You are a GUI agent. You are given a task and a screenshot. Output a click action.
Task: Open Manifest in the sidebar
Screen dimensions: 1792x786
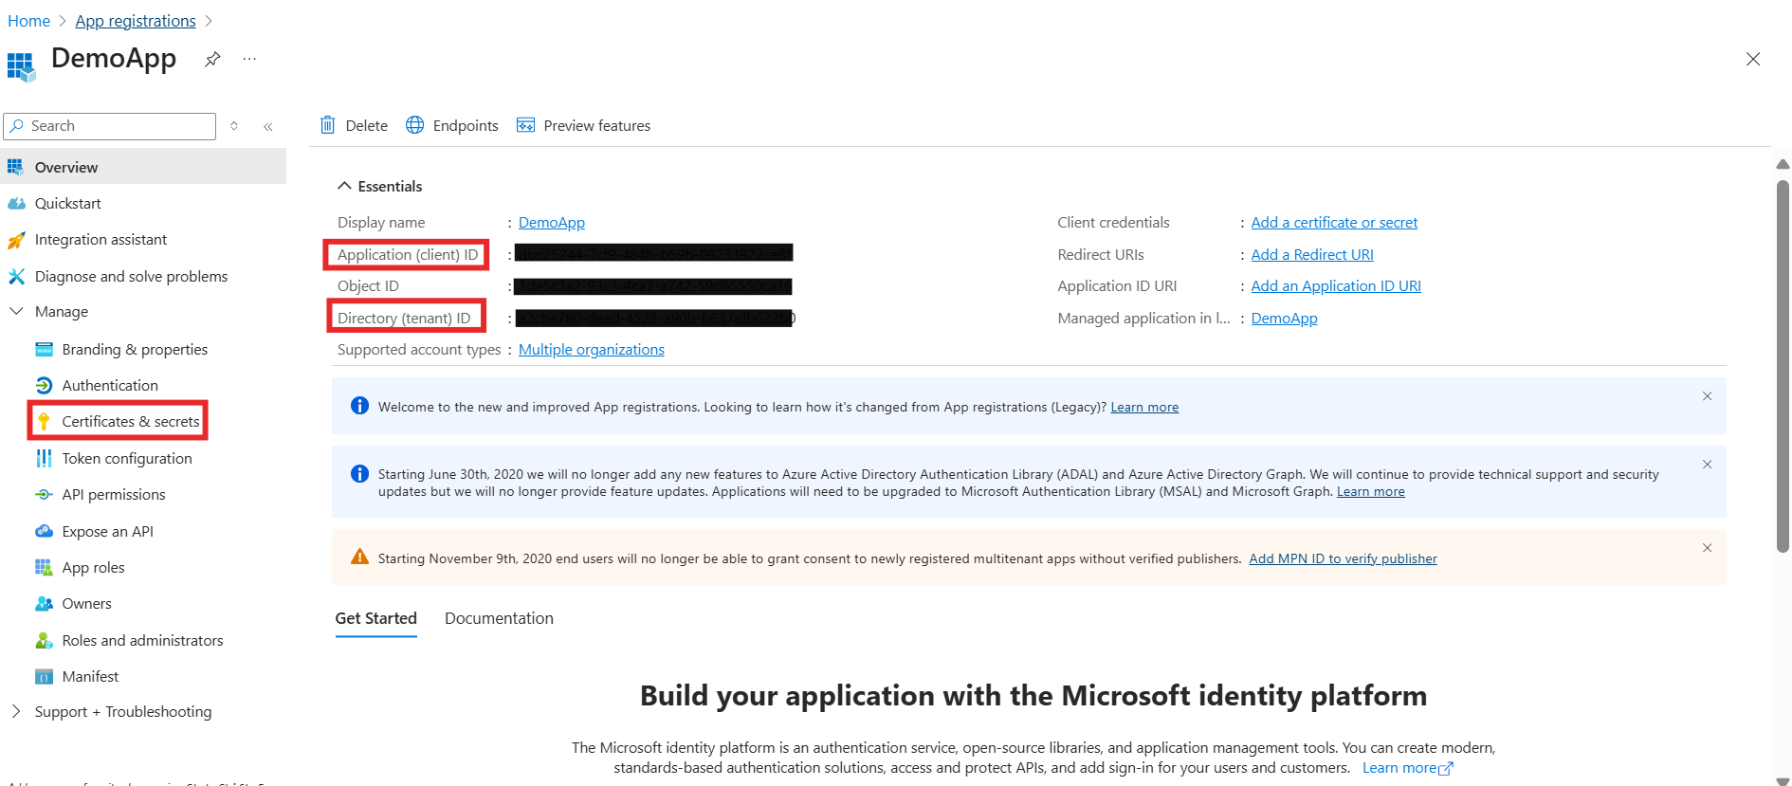(x=90, y=677)
